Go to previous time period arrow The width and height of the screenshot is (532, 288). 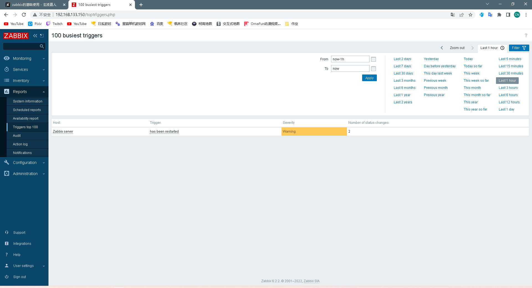pos(442,48)
